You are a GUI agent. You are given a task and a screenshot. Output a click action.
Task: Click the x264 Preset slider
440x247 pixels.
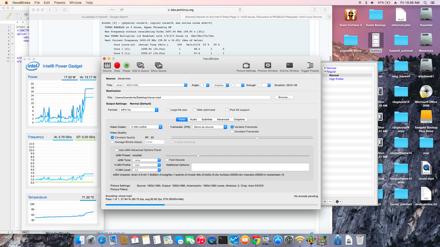199,155
